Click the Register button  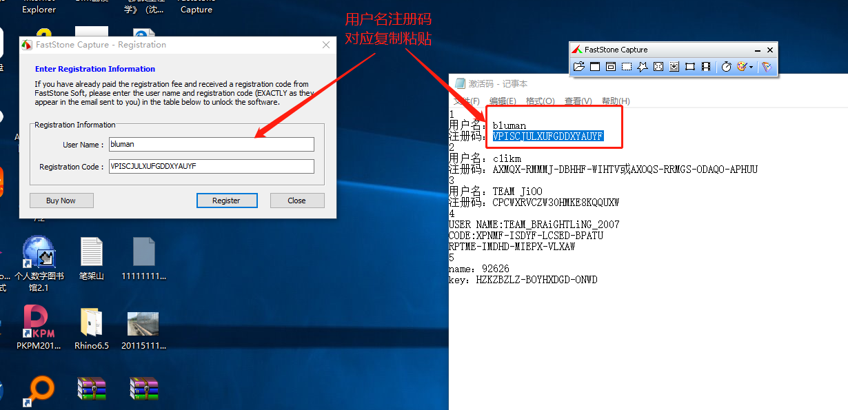[227, 200]
